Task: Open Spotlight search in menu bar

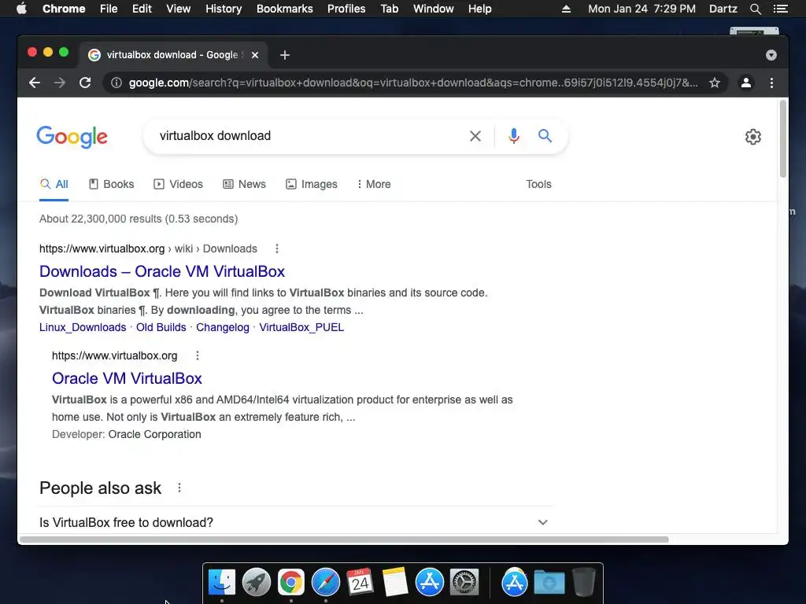Action: click(756, 9)
